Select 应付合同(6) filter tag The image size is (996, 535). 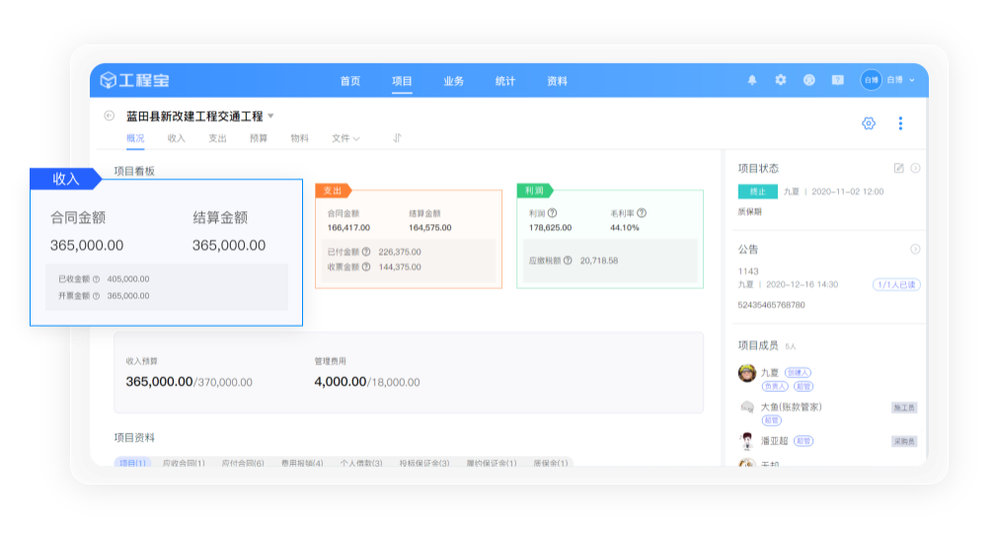click(x=243, y=462)
